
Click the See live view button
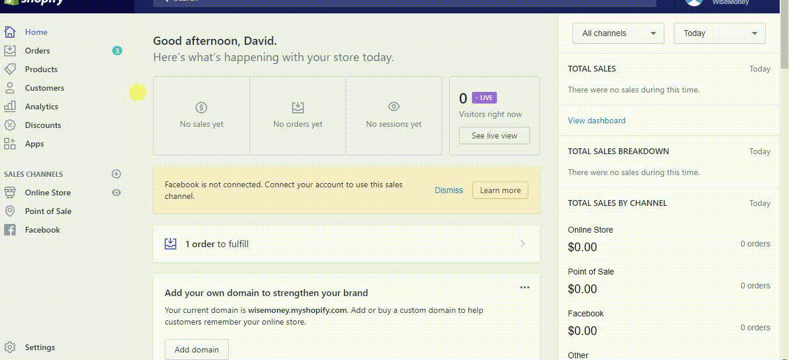494,136
